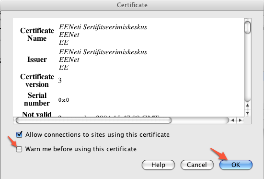Click EENeti Sertifitseerimiskeskus under Certificate Name
Viewport: 264px width, 179px height.
point(103,27)
